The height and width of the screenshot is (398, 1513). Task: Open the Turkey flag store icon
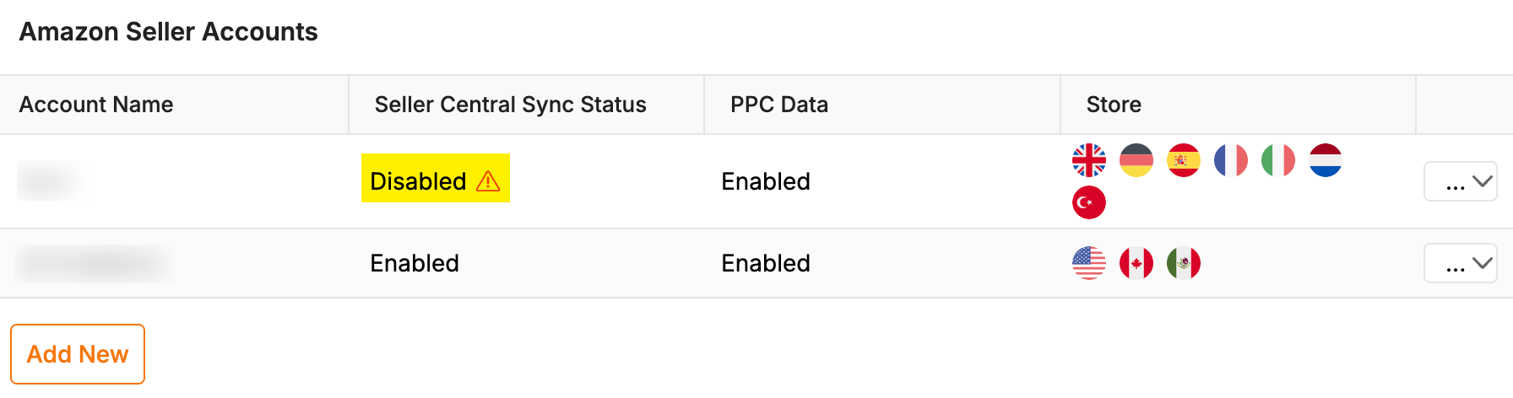(1089, 202)
